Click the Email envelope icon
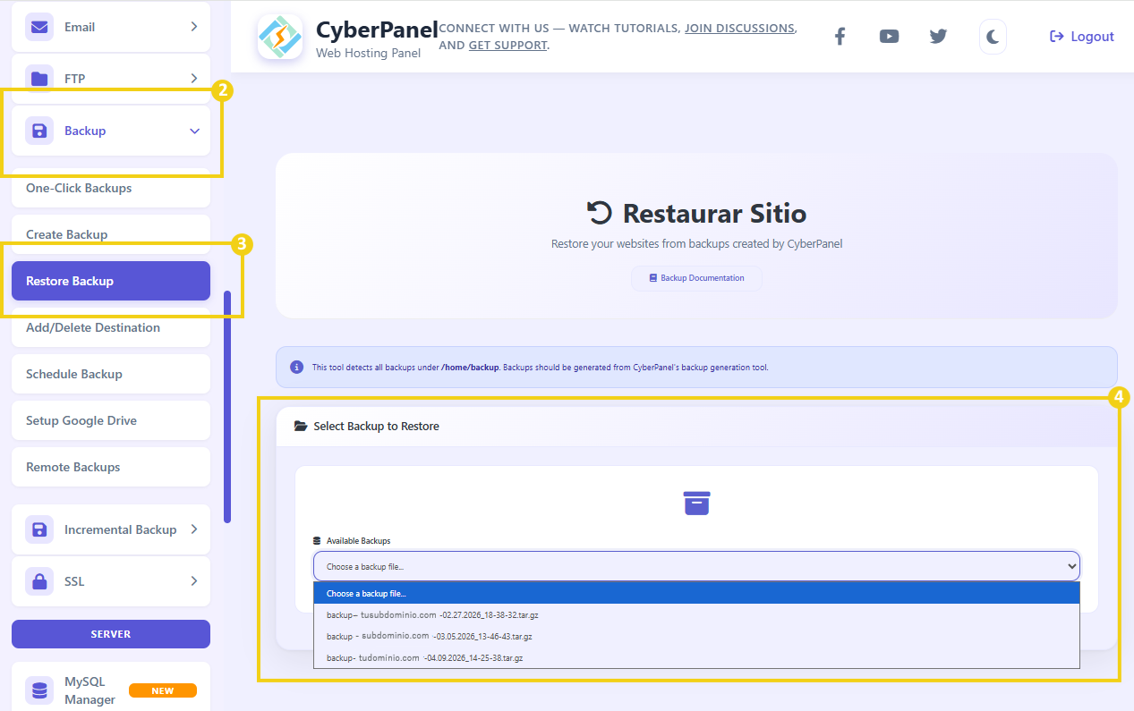This screenshot has width=1134, height=711. [x=39, y=27]
